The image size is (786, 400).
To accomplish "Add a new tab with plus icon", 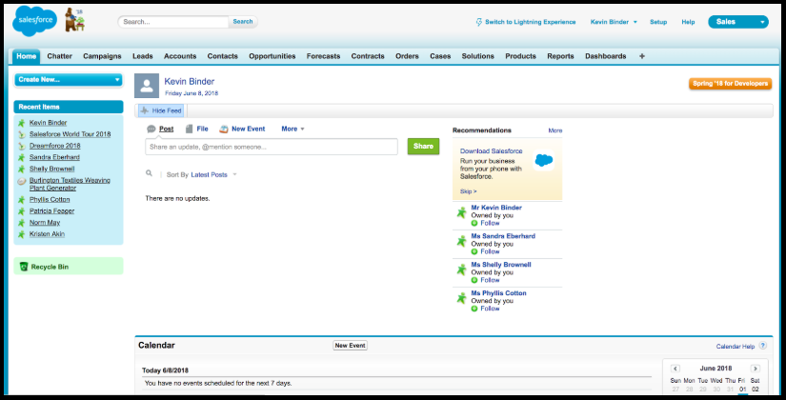I will pyautogui.click(x=641, y=56).
